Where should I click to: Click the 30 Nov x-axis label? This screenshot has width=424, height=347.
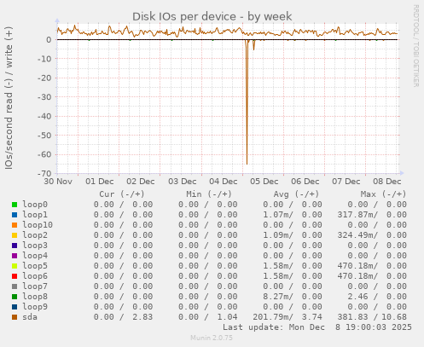point(58,182)
